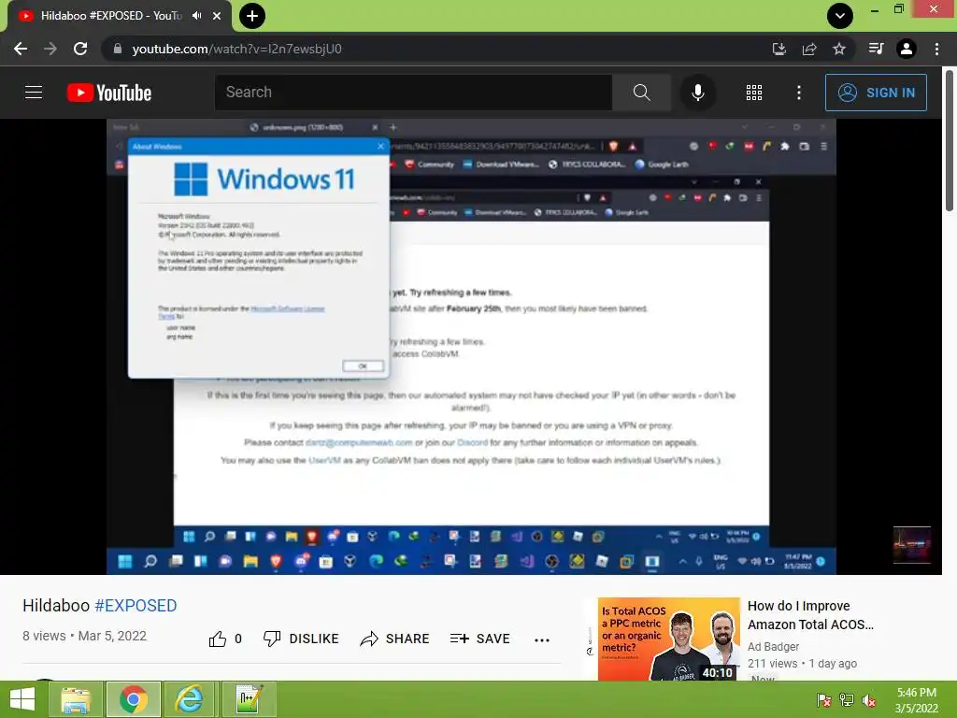Click SAVE to playlist
The width and height of the screenshot is (957, 718).
pyautogui.click(x=479, y=639)
